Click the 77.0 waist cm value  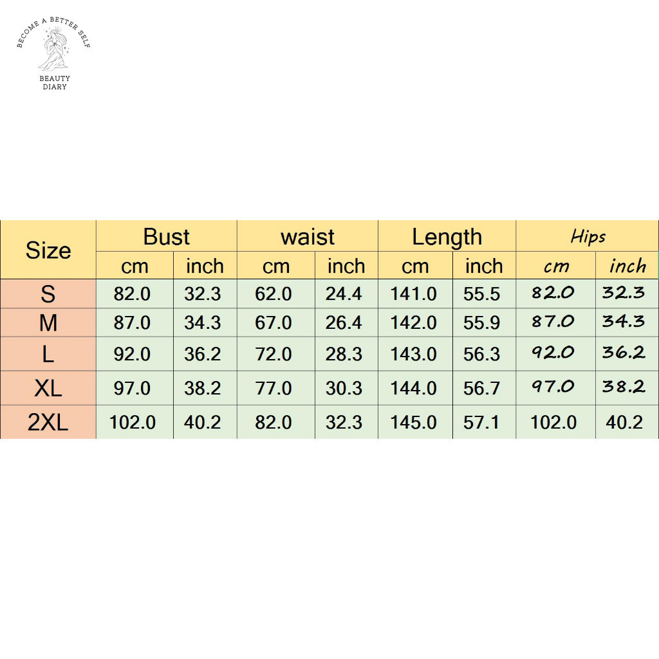click(274, 388)
